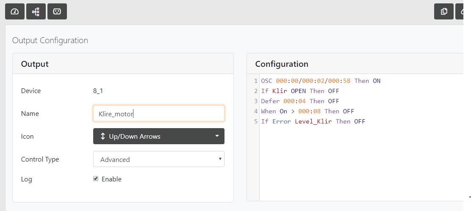Toggle the Log Enable checkbox
Image resolution: width=471 pixels, height=211 pixels.
click(x=96, y=178)
